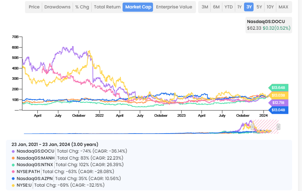Show the MAX time range
This screenshot has height=191, width=302.
(x=283, y=7)
